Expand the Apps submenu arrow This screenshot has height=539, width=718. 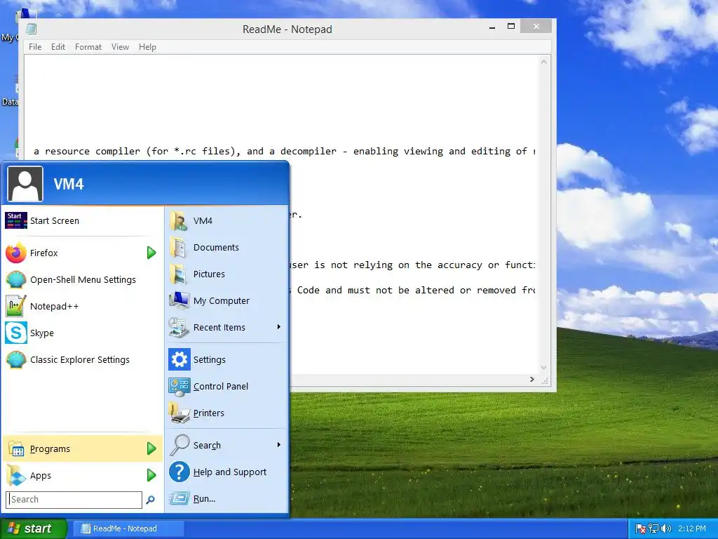[151, 475]
